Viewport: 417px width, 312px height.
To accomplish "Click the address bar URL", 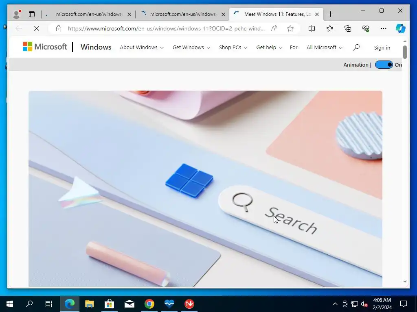I will (166, 28).
